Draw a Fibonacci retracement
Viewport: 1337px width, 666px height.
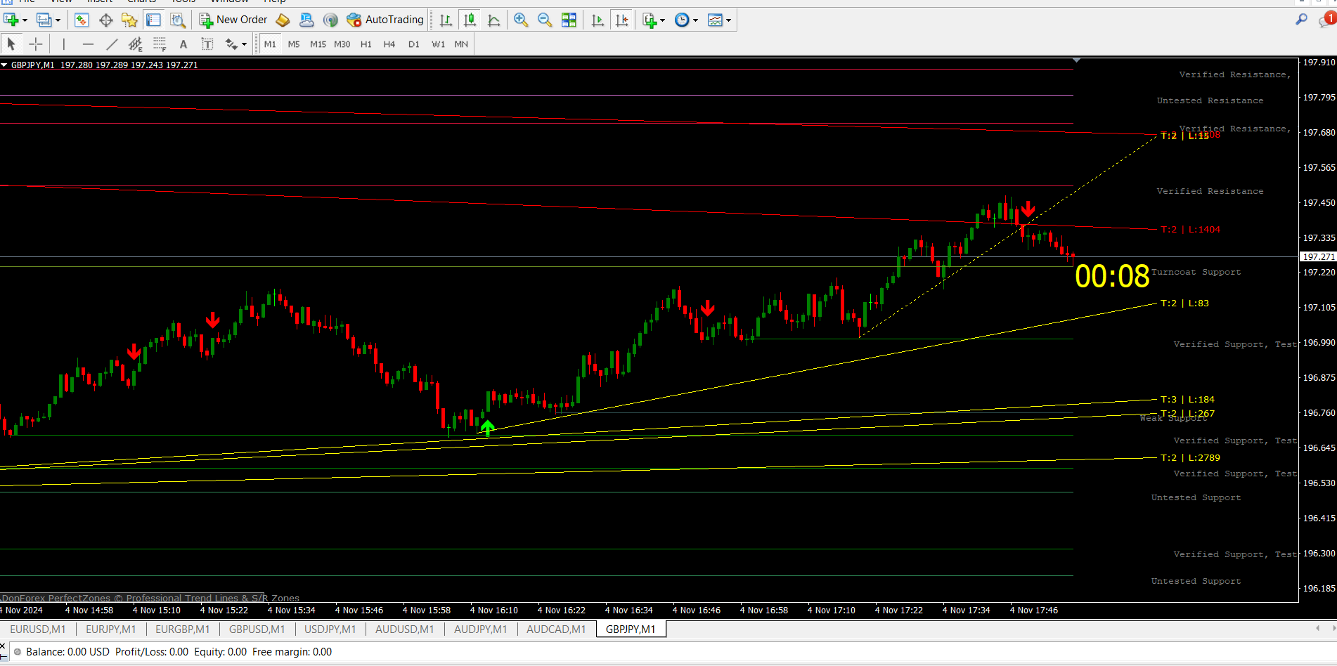coord(160,44)
